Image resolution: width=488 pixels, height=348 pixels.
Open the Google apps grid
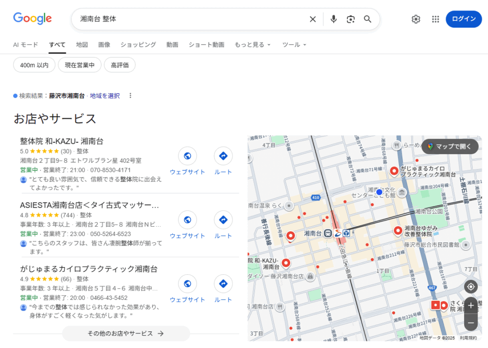[435, 19]
